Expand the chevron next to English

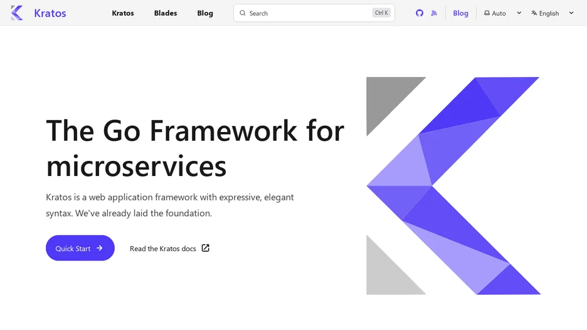[571, 13]
